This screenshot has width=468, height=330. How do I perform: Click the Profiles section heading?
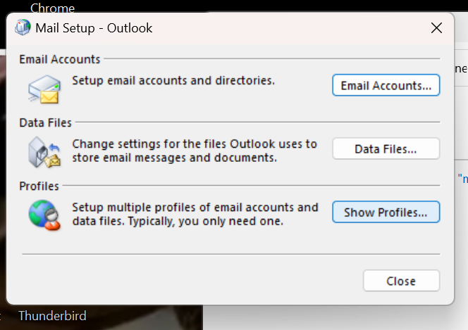(39, 186)
